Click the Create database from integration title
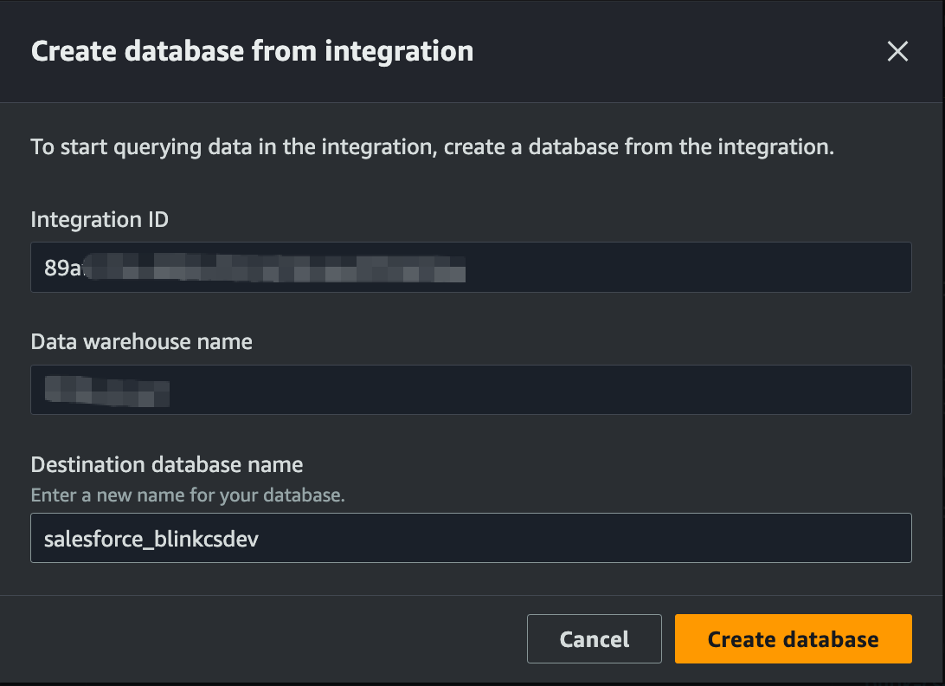The height and width of the screenshot is (686, 945). click(252, 50)
